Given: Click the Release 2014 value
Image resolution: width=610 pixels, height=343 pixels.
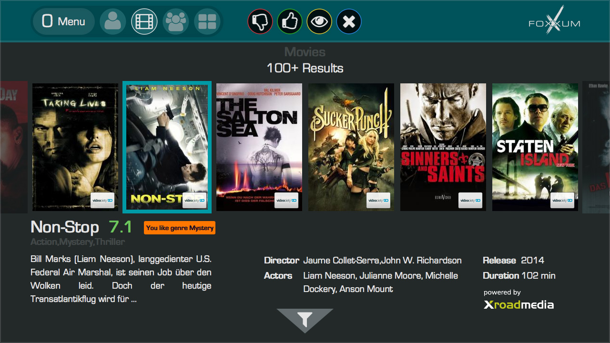Looking at the screenshot, I should click(532, 261).
